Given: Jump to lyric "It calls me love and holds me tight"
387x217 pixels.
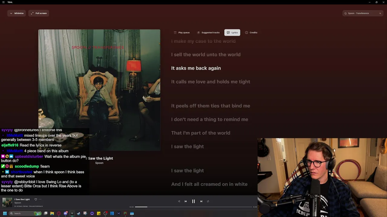Looking at the screenshot, I should (x=211, y=82).
